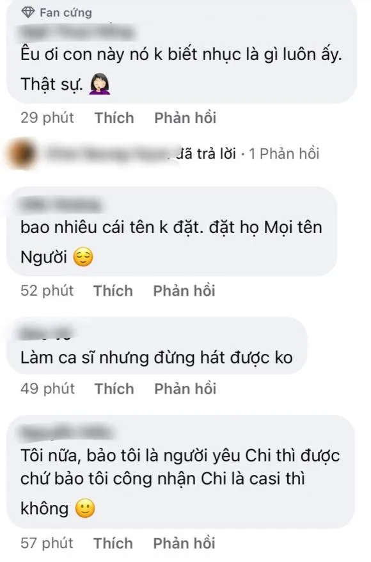Open blurred commenter name above Tôi nữa comment

pos(67,431)
